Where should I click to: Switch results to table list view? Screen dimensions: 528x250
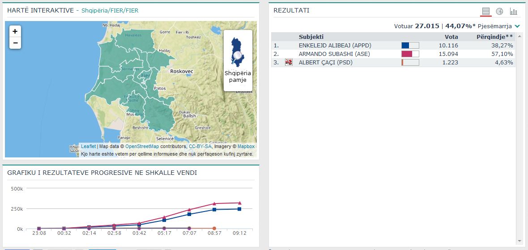pyautogui.click(x=486, y=11)
